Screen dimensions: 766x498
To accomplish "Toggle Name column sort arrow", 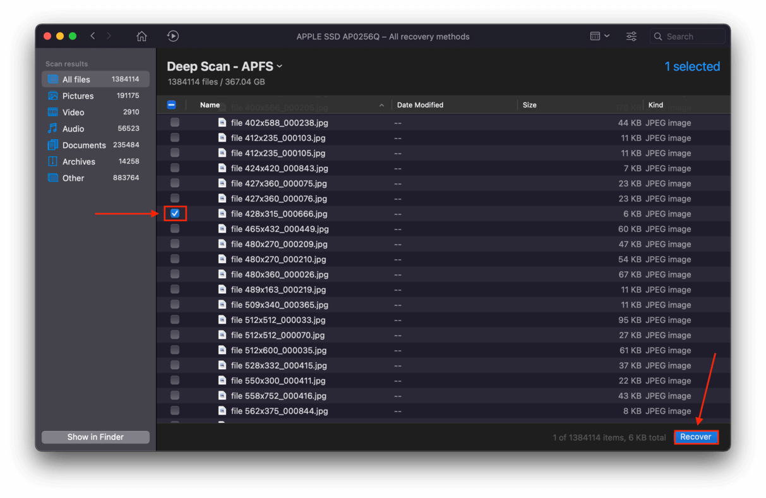I will 381,106.
